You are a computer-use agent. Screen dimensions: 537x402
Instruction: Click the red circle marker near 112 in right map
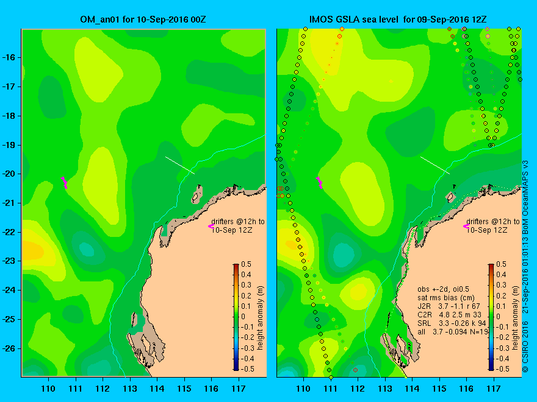356,370
